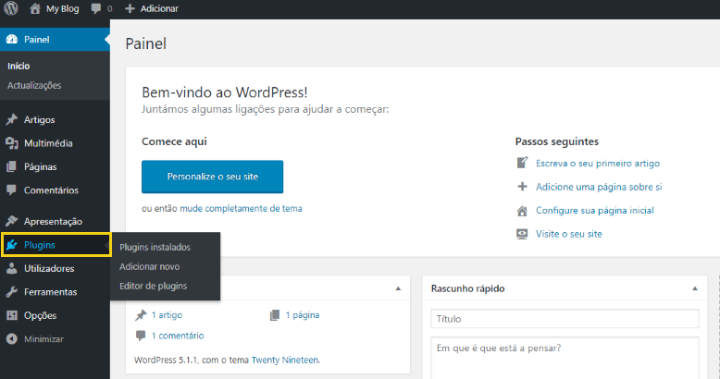The width and height of the screenshot is (720, 379).
Task: Click My Blog site name in admin bar
Action: [62, 8]
